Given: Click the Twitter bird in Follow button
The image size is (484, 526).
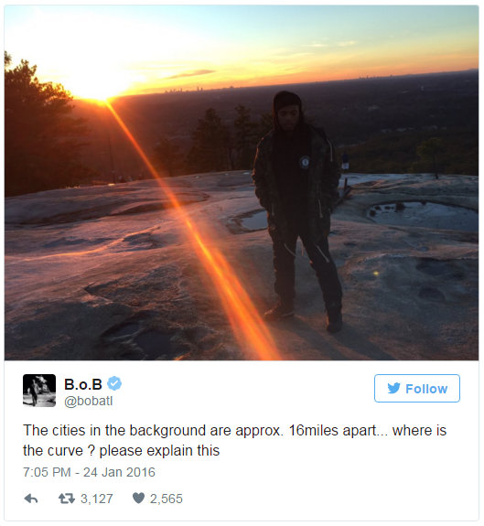Looking at the screenshot, I should (x=393, y=388).
